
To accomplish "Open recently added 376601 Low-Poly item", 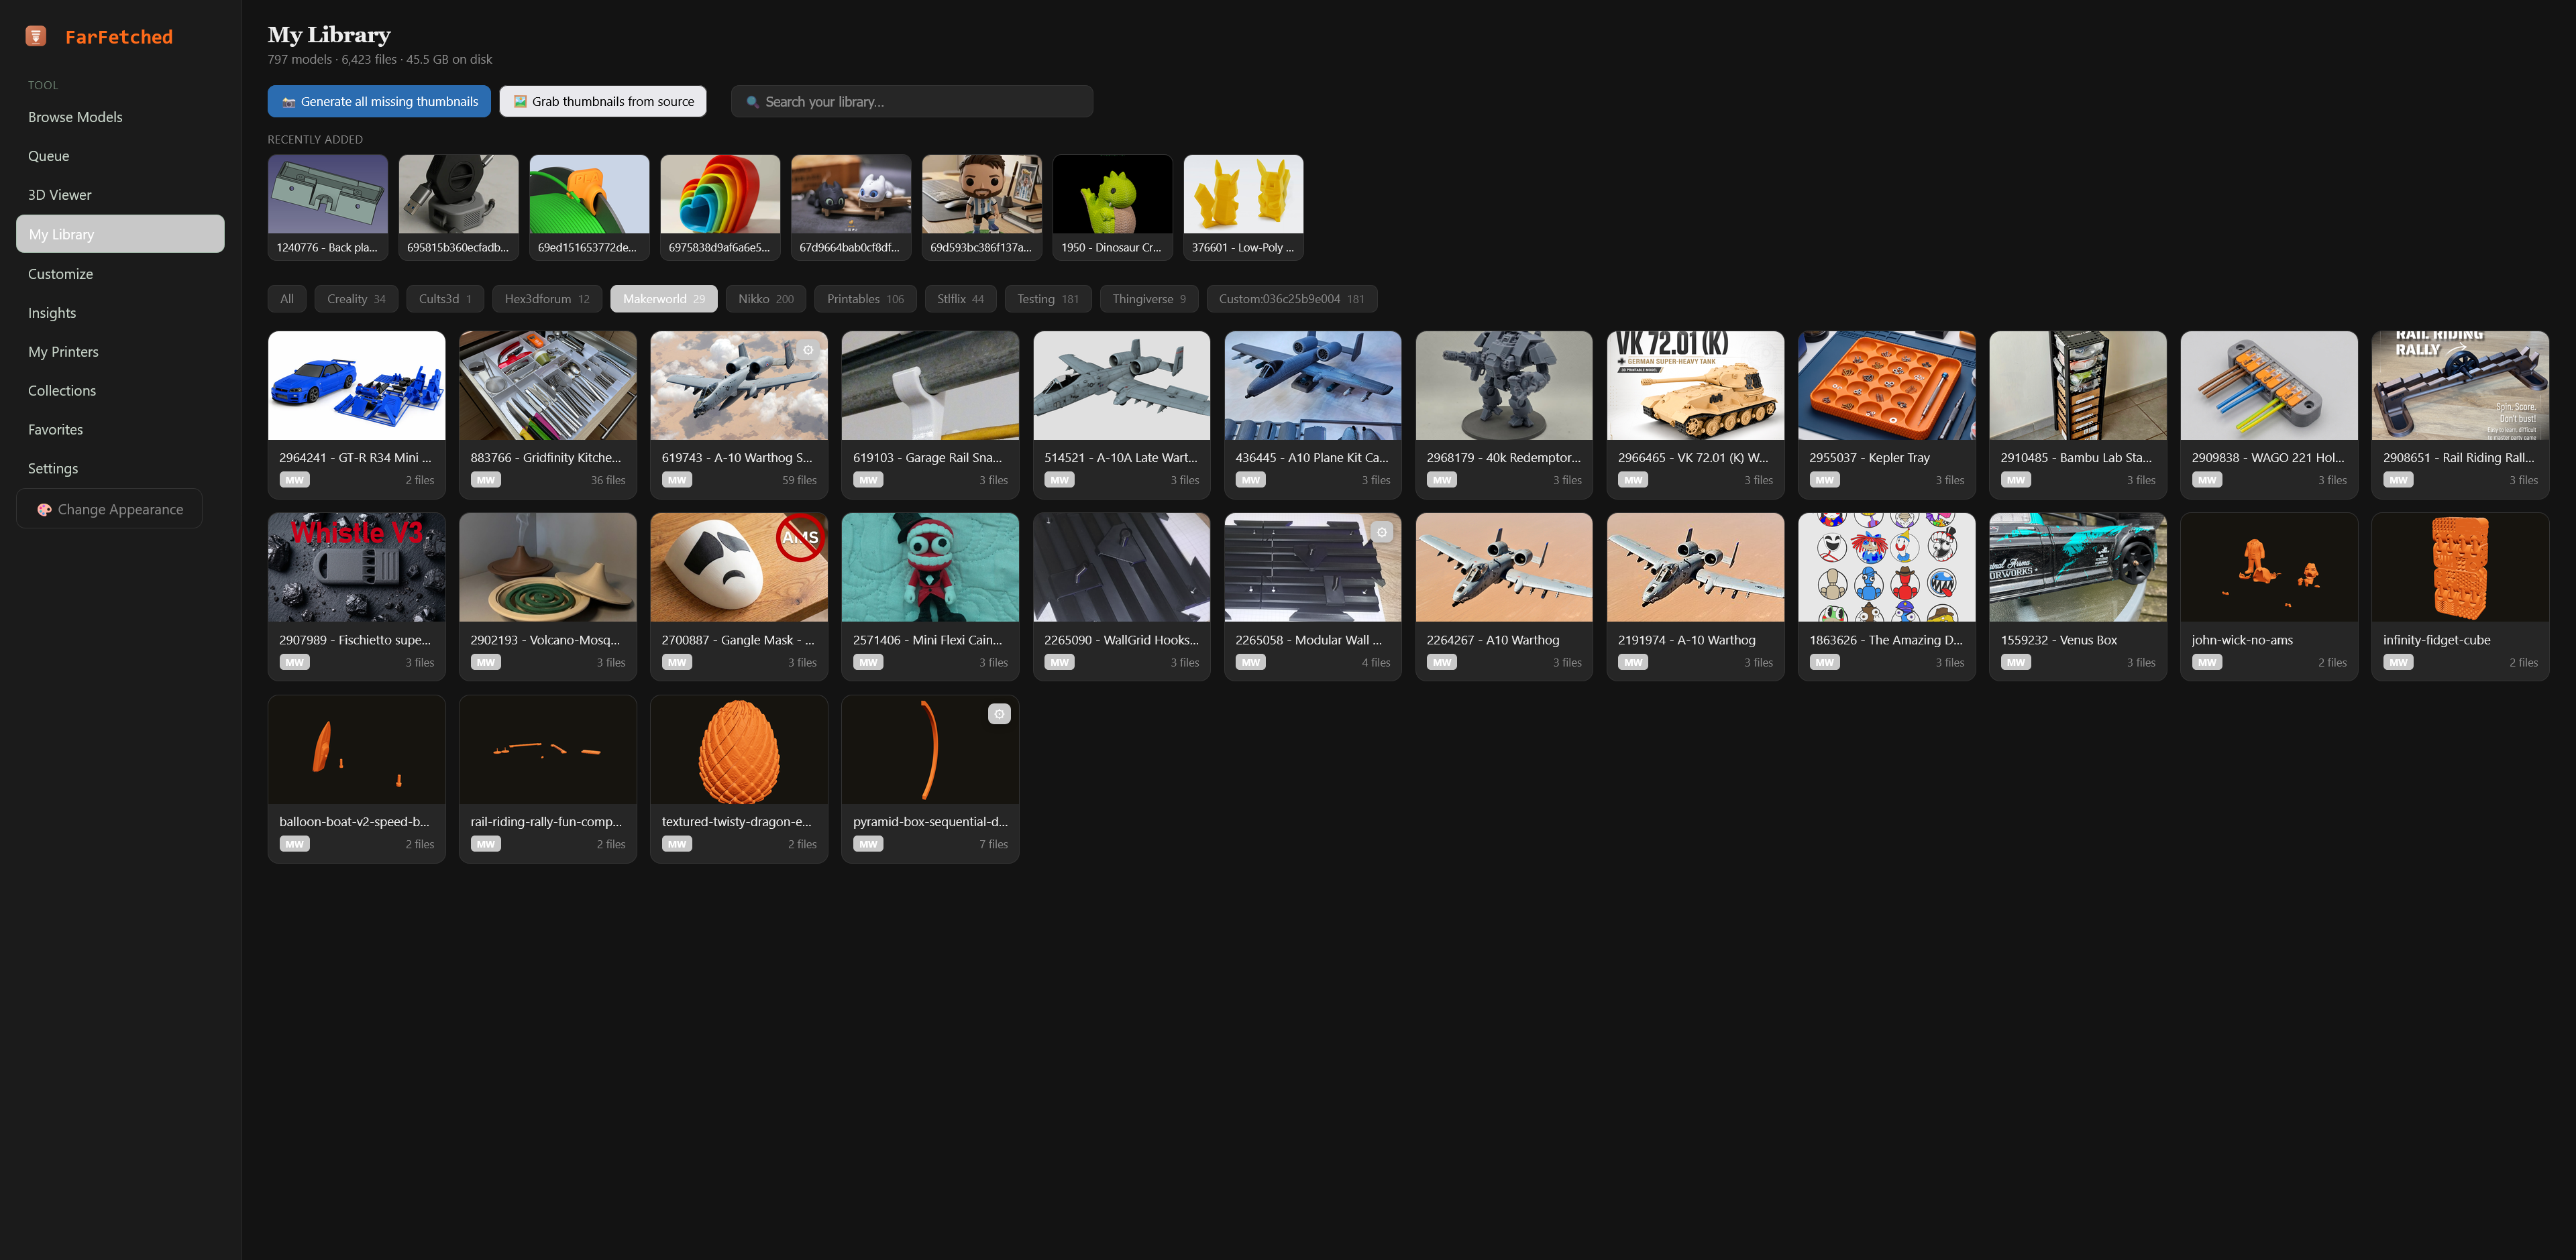I will pyautogui.click(x=1243, y=207).
